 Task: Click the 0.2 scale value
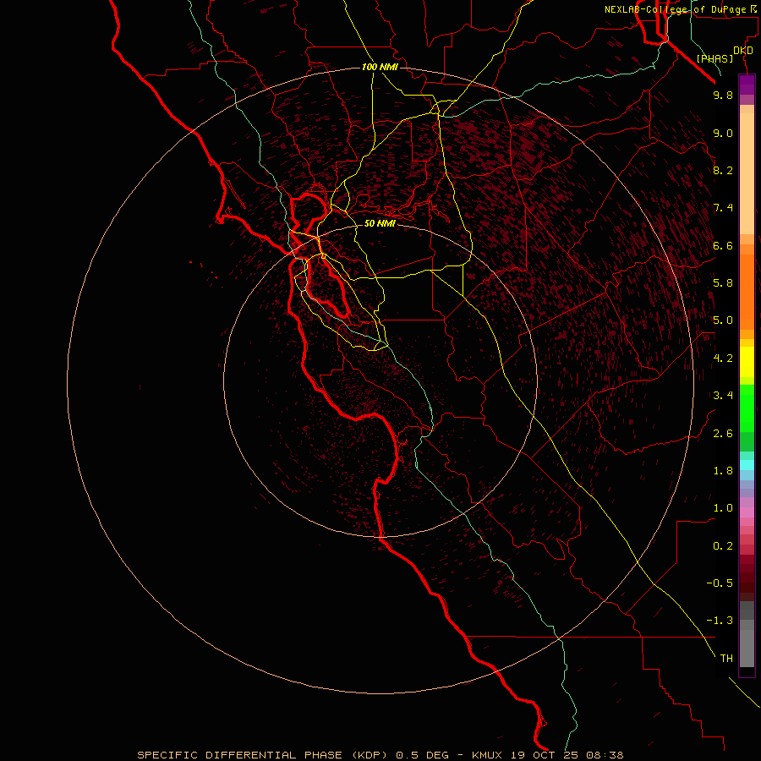click(723, 546)
